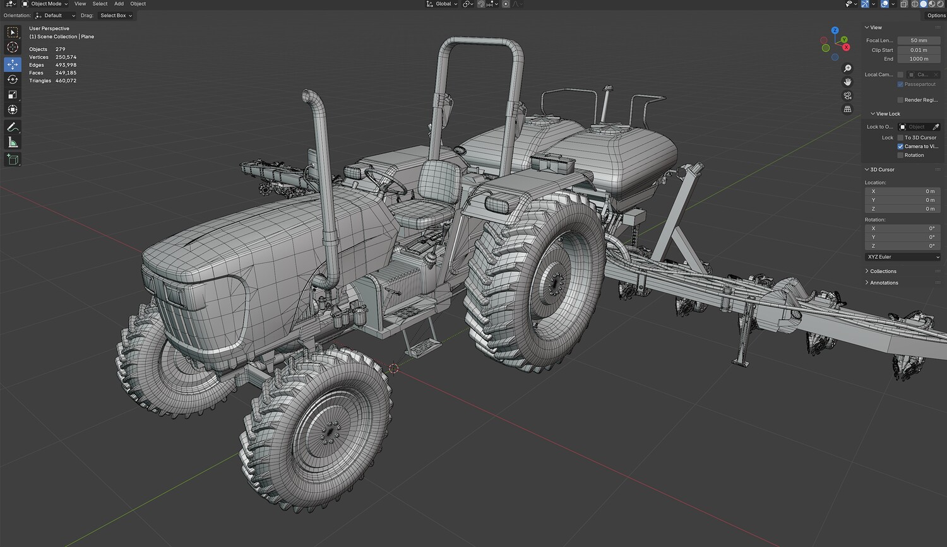The height and width of the screenshot is (547, 947).
Task: Click the clip End 1000 m field
Action: [x=919, y=59]
